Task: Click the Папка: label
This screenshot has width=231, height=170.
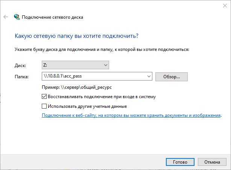Action: pyautogui.click(x=22, y=77)
